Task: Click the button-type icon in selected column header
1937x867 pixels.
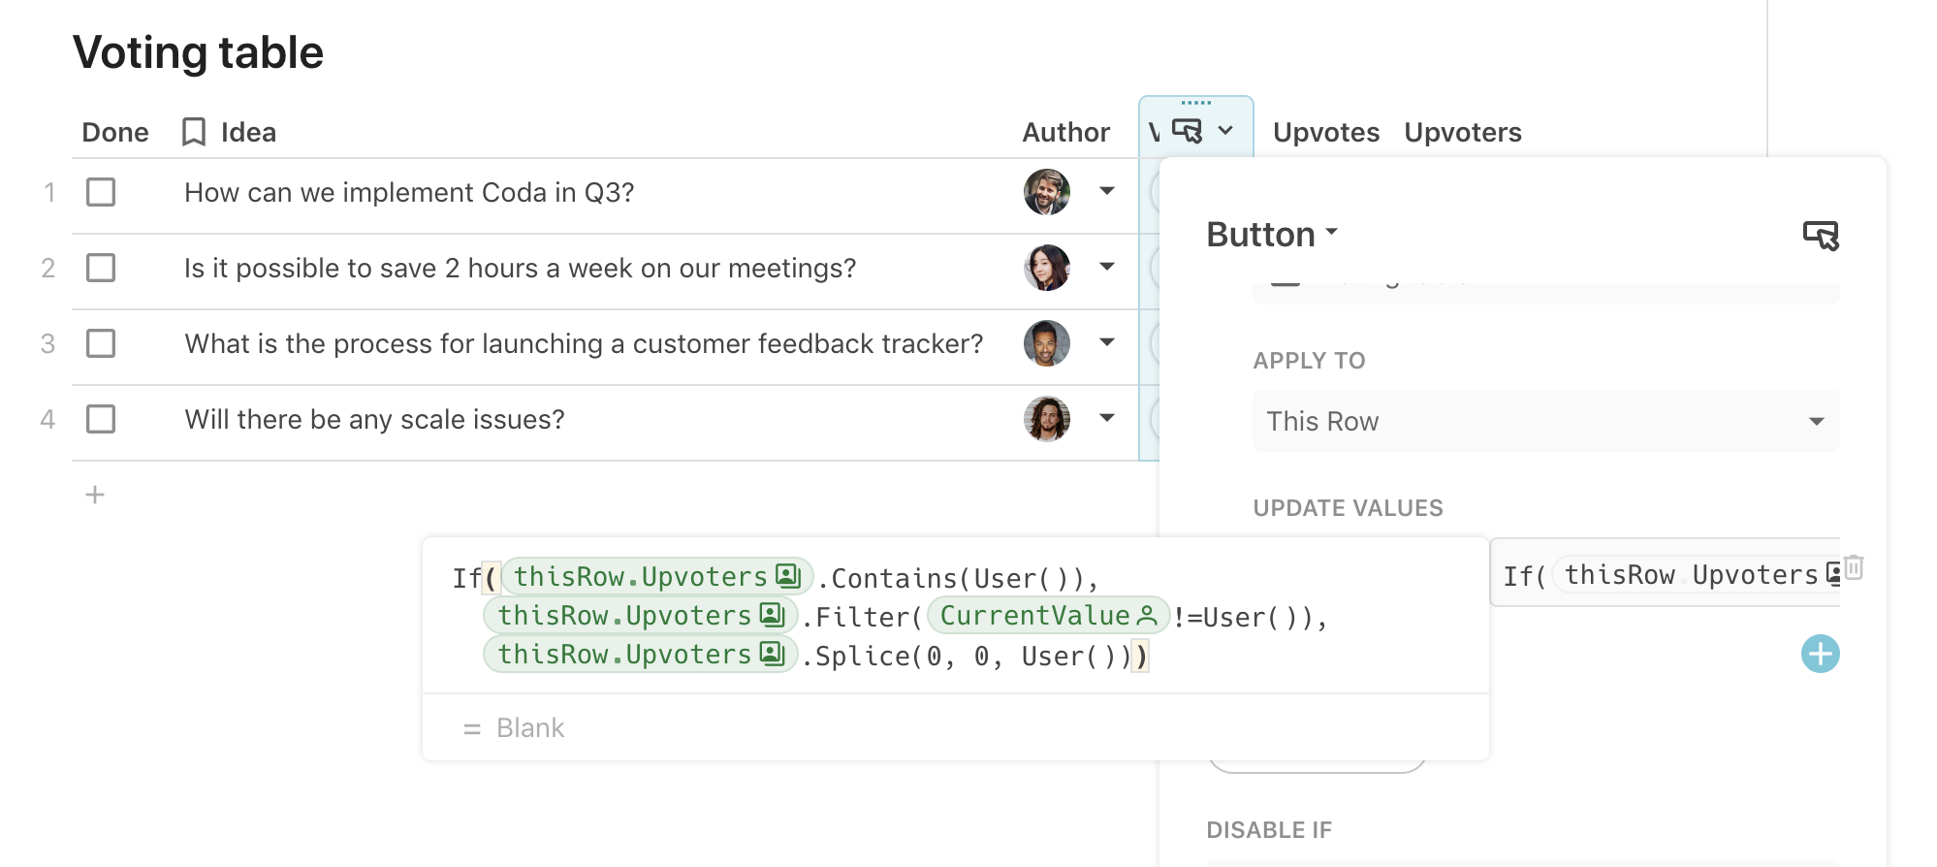Action: tap(1187, 130)
